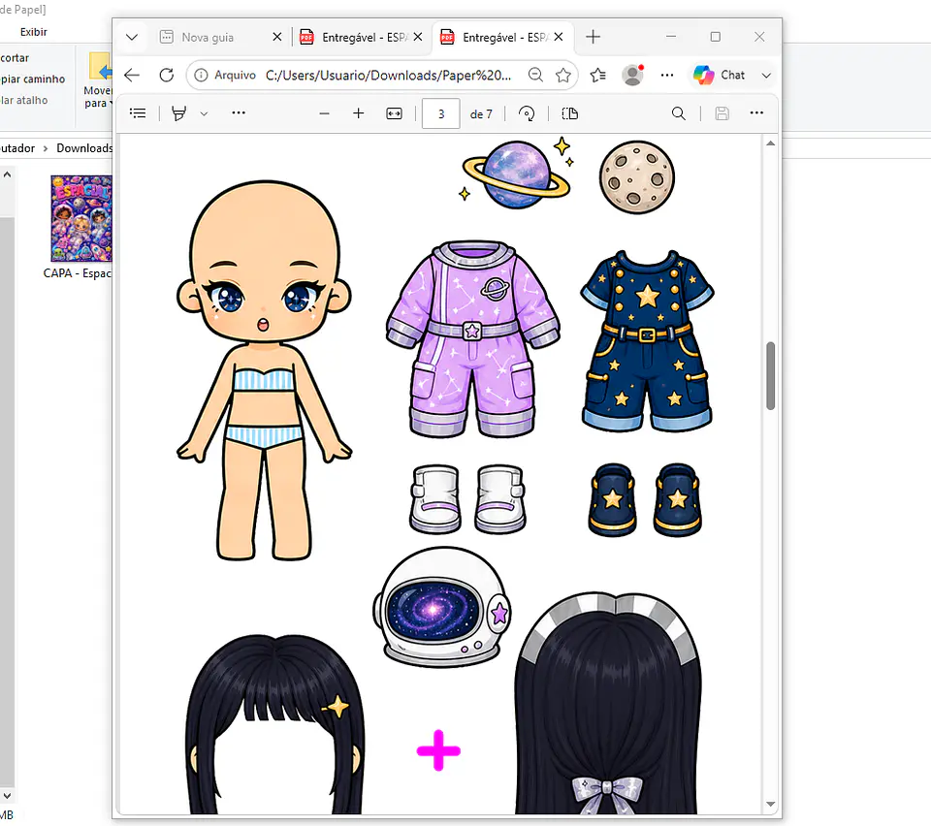This screenshot has height=826, width=931.
Task: Click the PDF scroll down arrow
Action: (771, 804)
